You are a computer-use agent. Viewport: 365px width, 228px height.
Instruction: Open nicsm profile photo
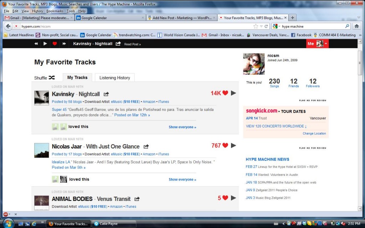(x=254, y=64)
